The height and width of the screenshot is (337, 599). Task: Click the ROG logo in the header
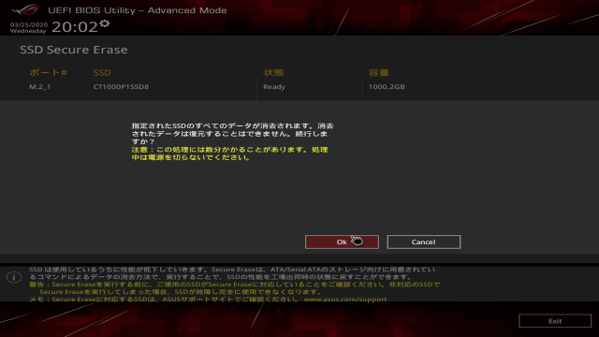coord(25,9)
